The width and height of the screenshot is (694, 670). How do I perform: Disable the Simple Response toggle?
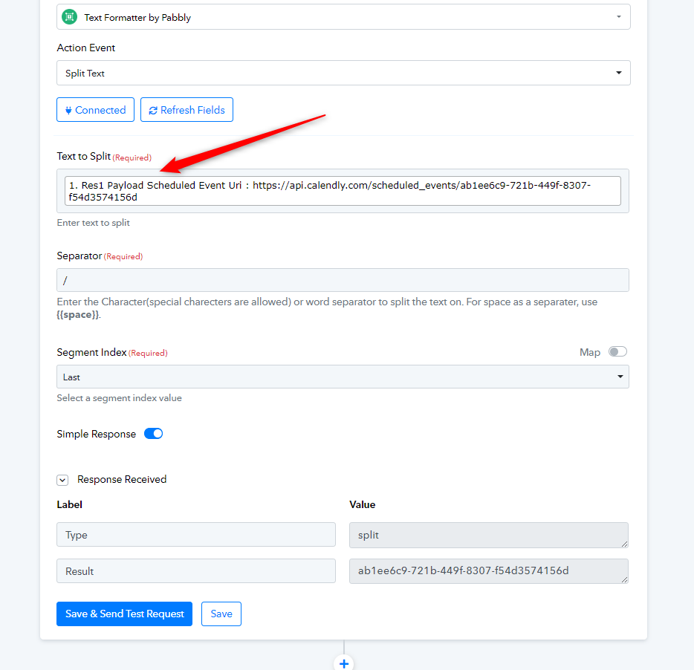(x=154, y=434)
